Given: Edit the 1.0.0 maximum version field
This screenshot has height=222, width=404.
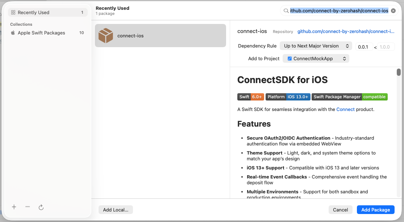Looking at the screenshot, I should pyautogui.click(x=386, y=47).
